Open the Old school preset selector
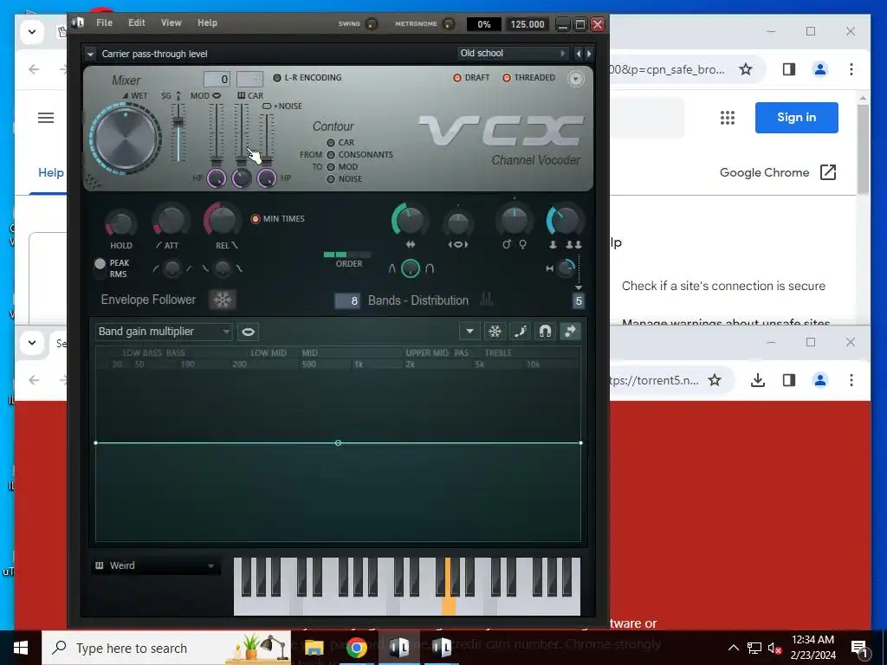Image resolution: width=887 pixels, height=665 pixels. coord(512,53)
